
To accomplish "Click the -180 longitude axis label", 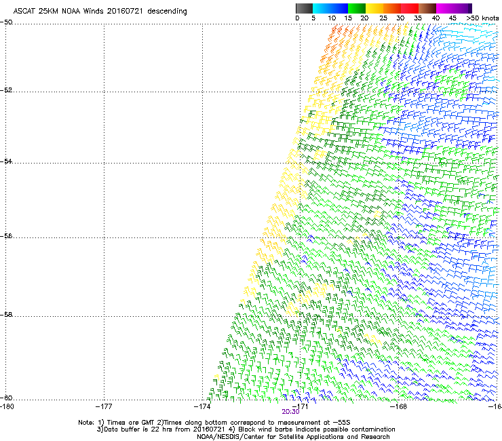I will [7, 406].
